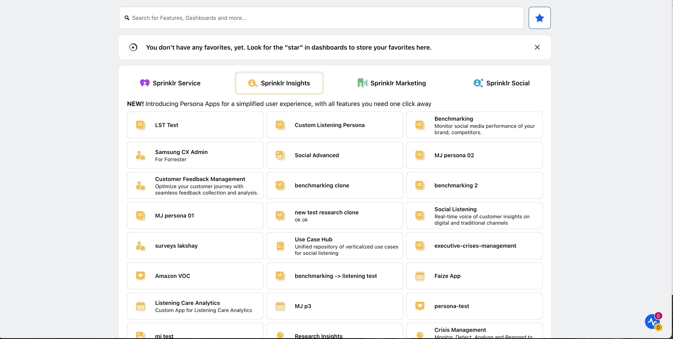Launch Amazon VOC label
Image resolution: width=673 pixels, height=339 pixels.
point(173,276)
